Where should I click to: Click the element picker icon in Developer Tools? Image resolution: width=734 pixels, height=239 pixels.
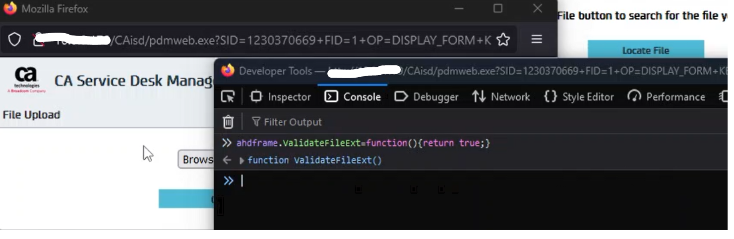[x=228, y=97]
